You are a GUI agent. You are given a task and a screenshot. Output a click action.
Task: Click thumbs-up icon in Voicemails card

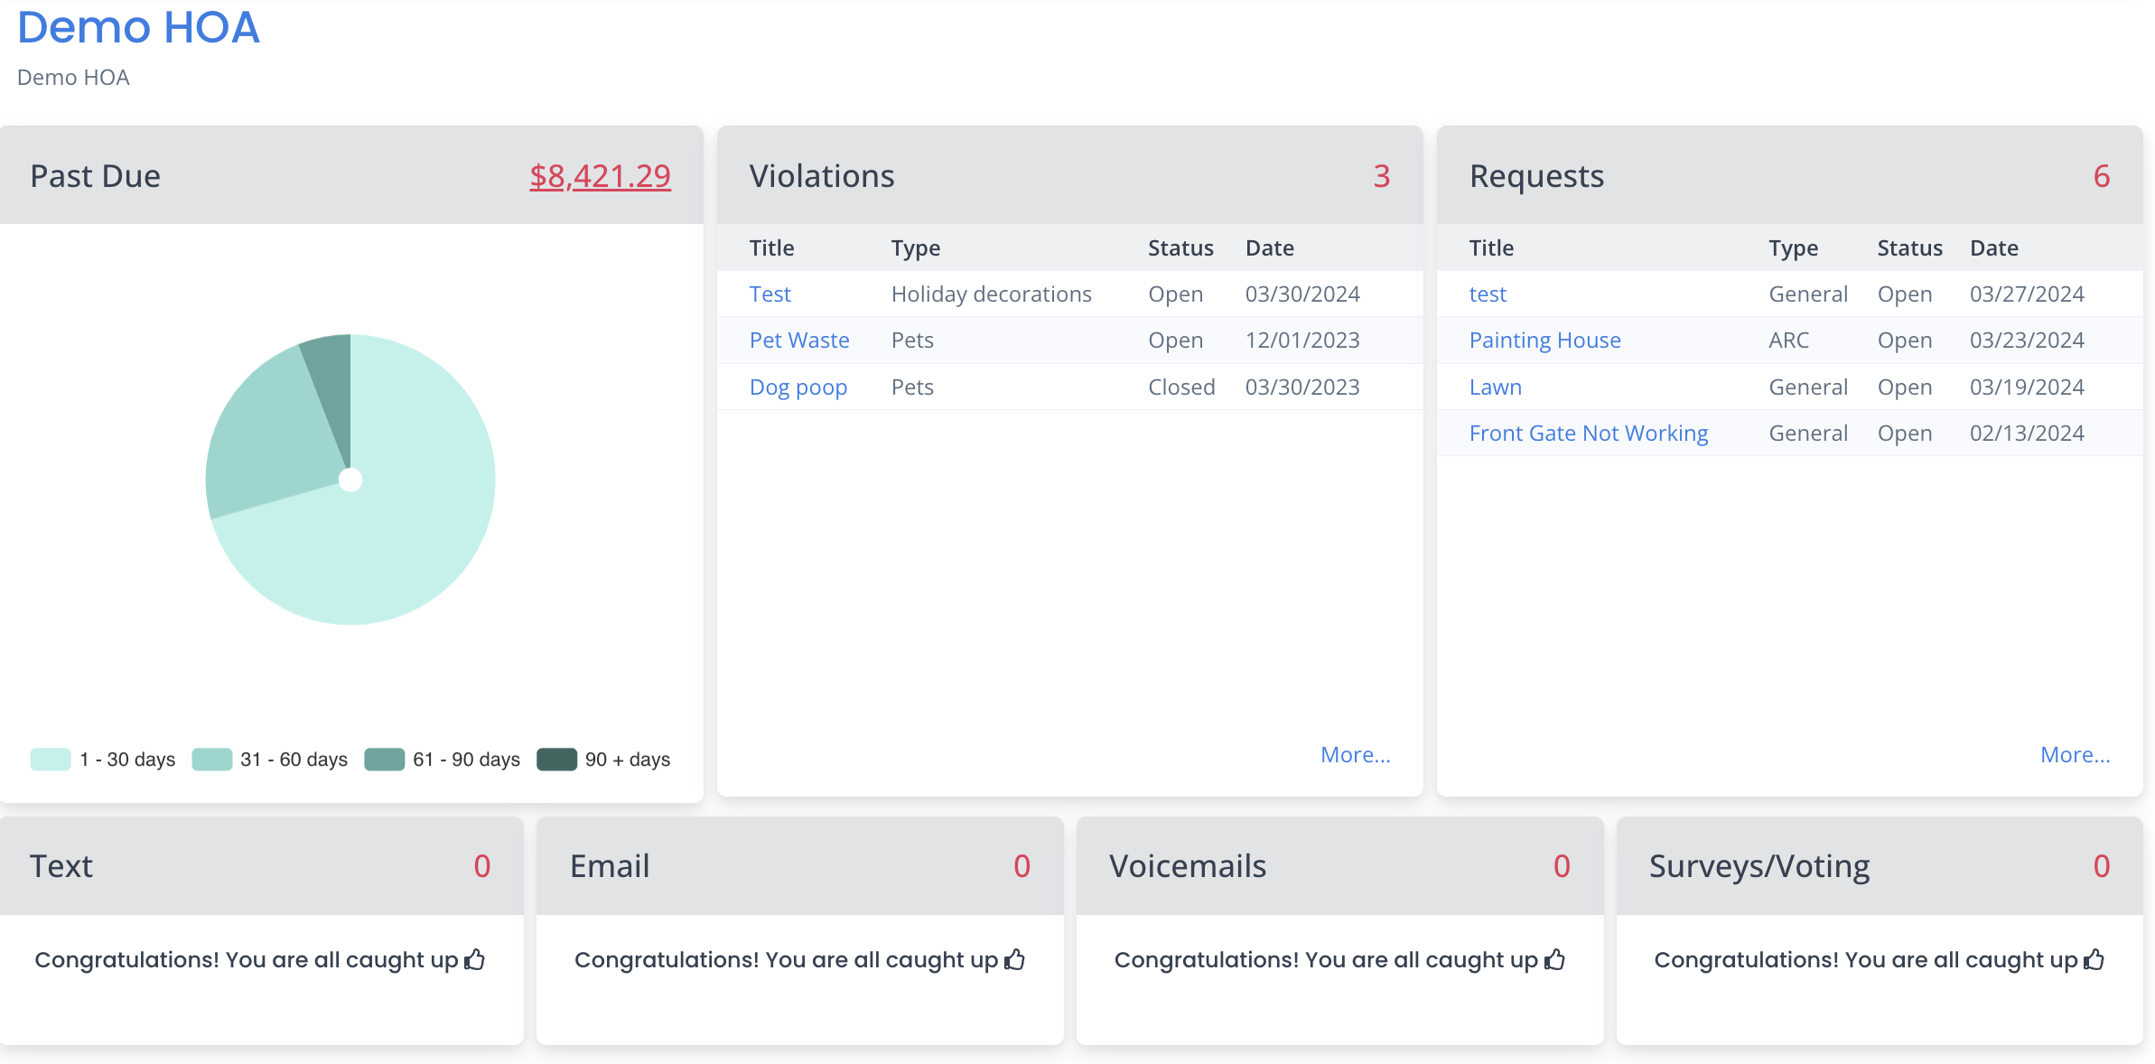coord(1554,959)
